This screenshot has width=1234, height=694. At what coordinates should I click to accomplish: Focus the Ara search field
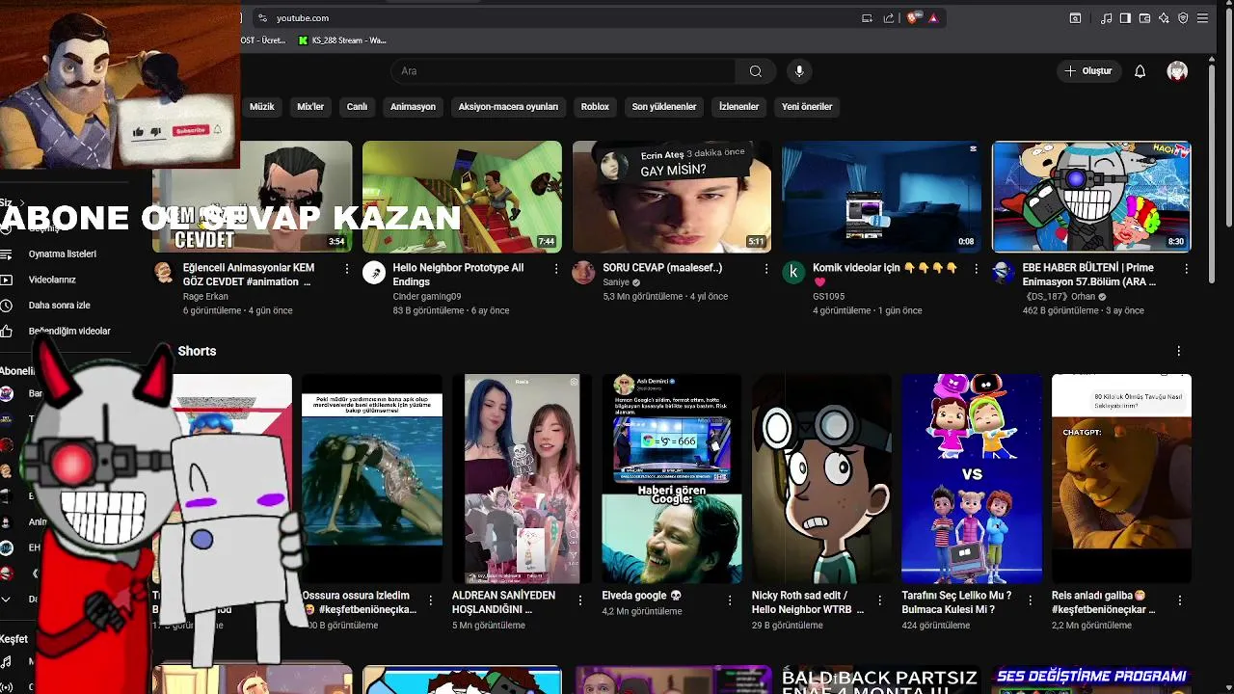coord(564,71)
